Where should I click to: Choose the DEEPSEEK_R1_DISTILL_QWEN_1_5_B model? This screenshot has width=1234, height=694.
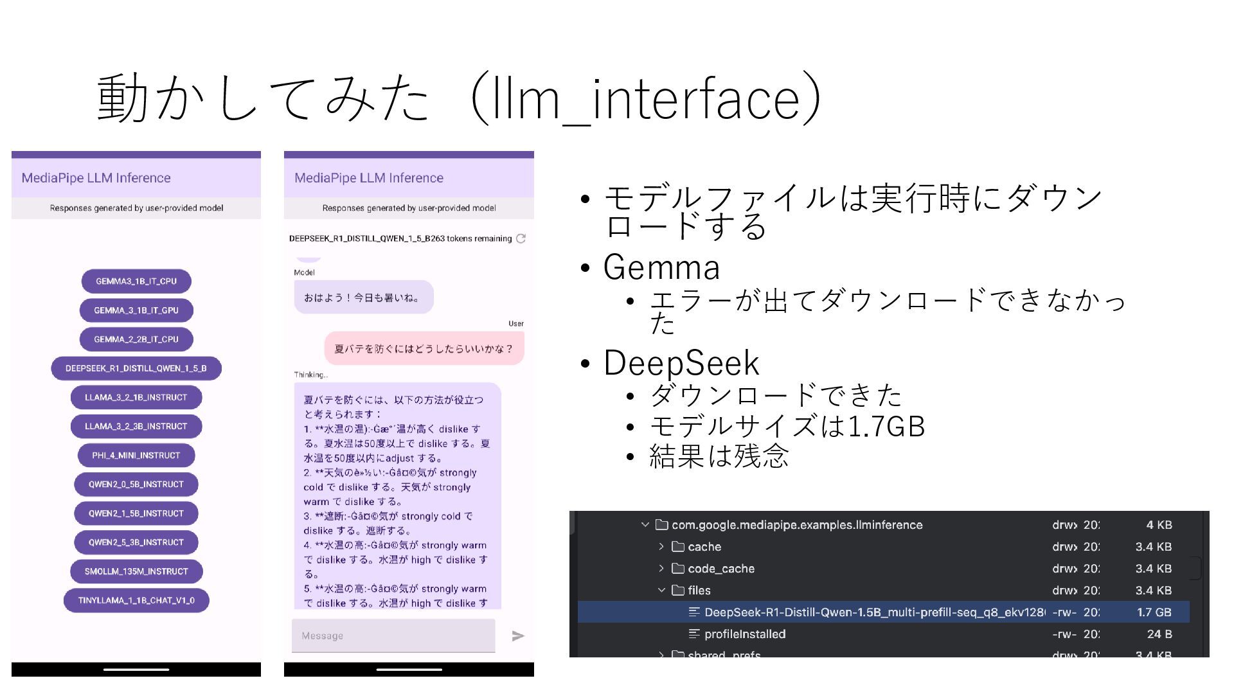coord(136,368)
